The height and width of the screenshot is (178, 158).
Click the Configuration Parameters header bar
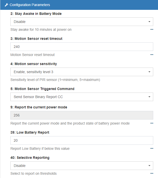tap(79, 5)
